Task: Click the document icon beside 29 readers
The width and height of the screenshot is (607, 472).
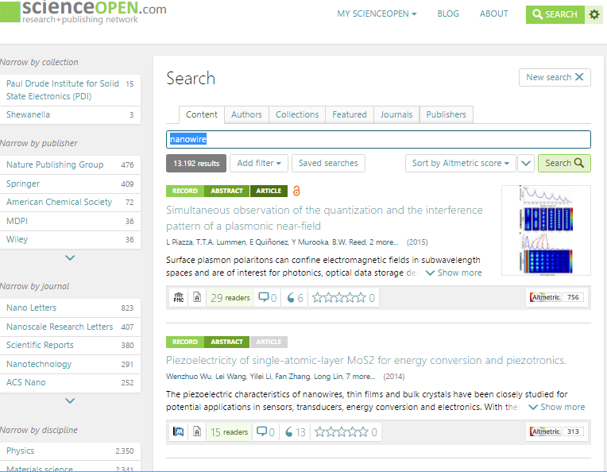Action: click(x=197, y=297)
